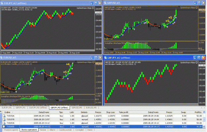The image size is (207, 132).
Task: Click the expert smiley icon in EURJPY chart
Action: [x=93, y=8]
